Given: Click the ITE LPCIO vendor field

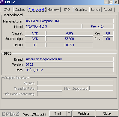Looking at the screenshot, I should 35,45.
